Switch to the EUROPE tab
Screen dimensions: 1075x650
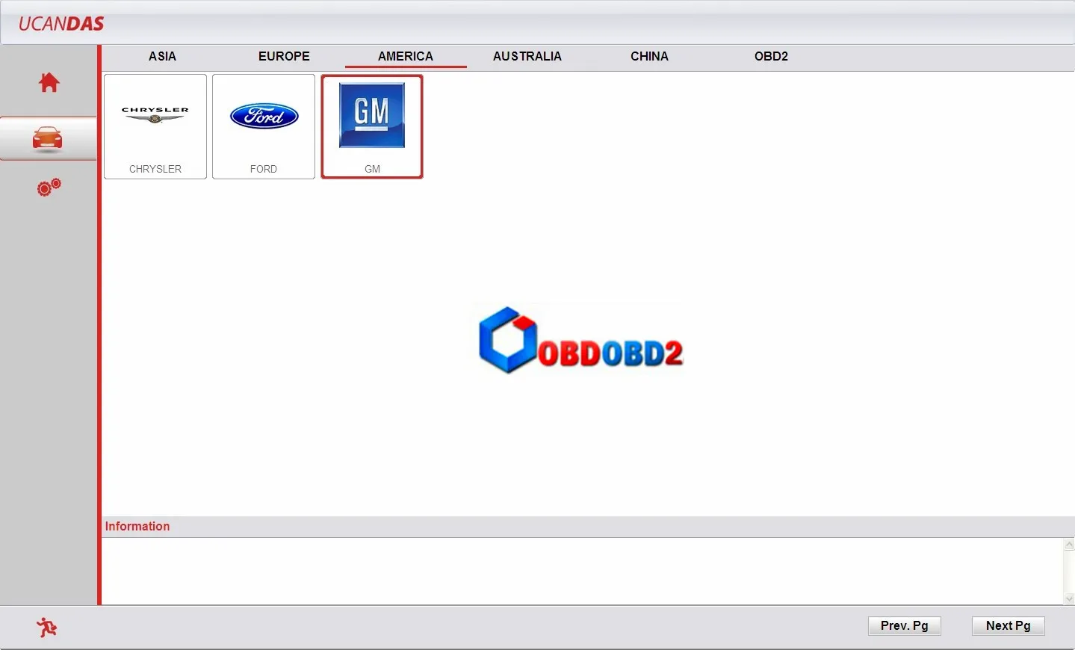coord(284,56)
